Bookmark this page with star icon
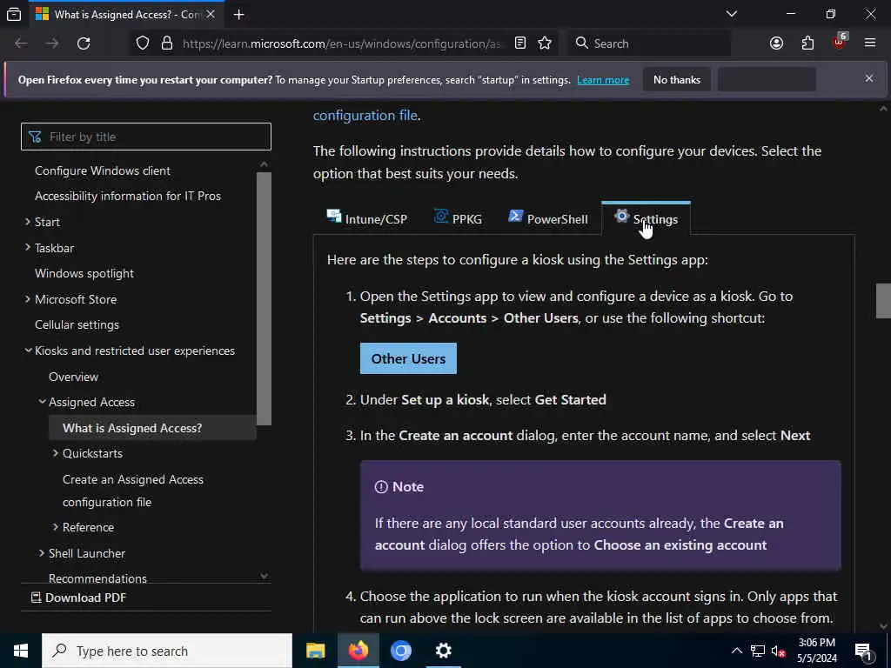This screenshot has width=891, height=668. 545,43
